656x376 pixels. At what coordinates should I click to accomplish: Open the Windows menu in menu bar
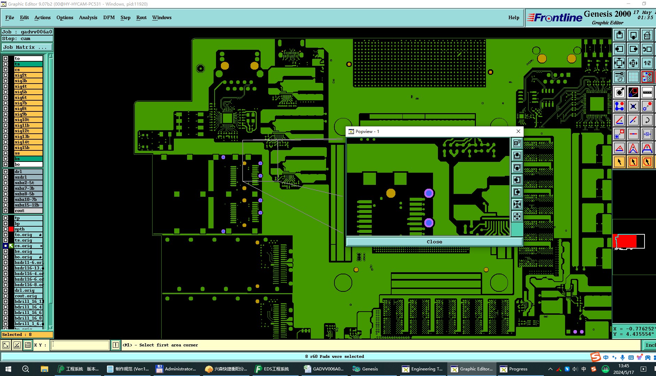click(x=162, y=17)
